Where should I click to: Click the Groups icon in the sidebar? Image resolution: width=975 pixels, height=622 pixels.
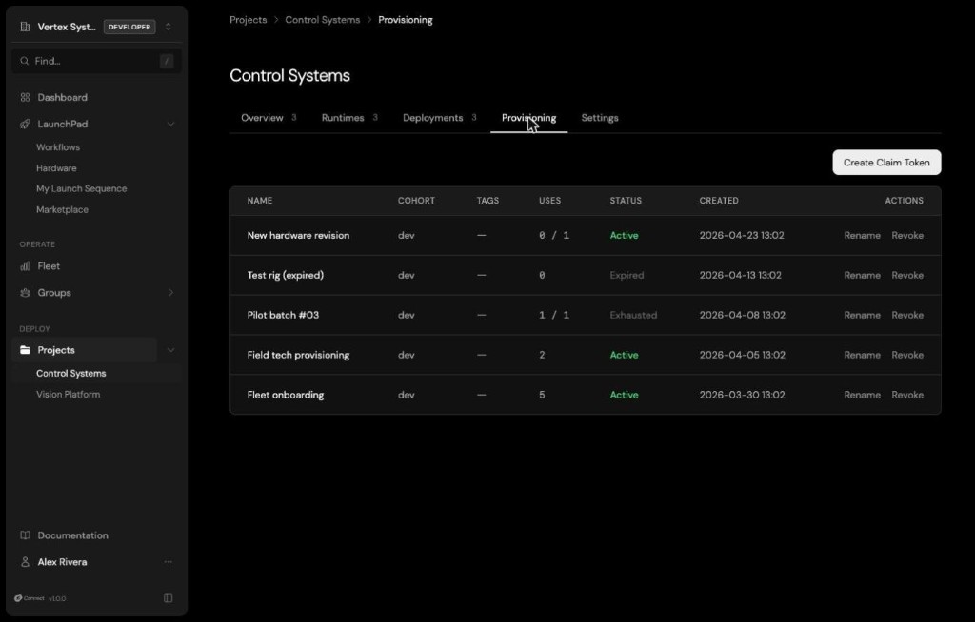pyautogui.click(x=25, y=293)
